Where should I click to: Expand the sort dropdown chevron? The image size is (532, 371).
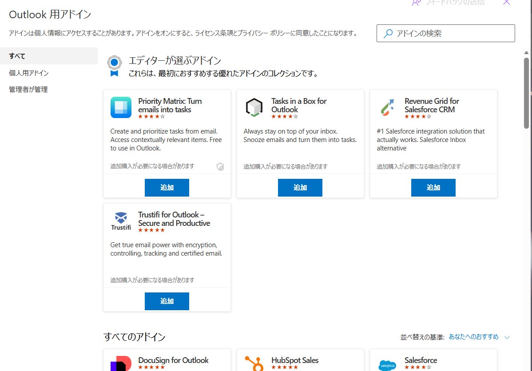pos(507,337)
